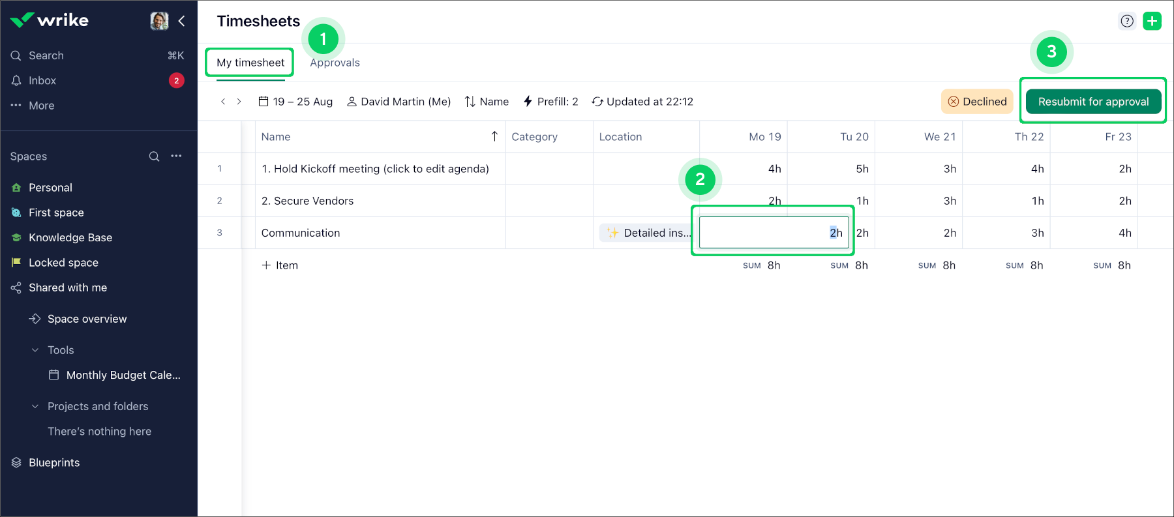
Task: Collapse the Tools section
Action: click(35, 350)
